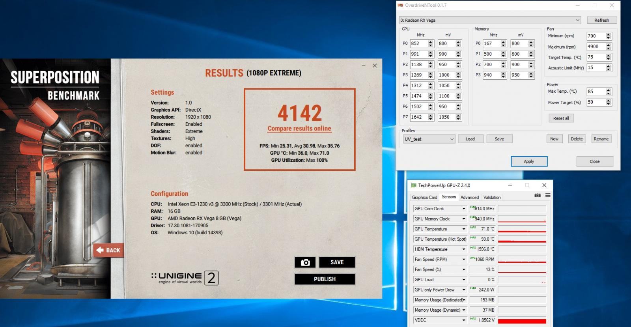The height and width of the screenshot is (327, 631).
Task: Click the profile Save button in OverdriveNTool
Action: (x=499, y=139)
